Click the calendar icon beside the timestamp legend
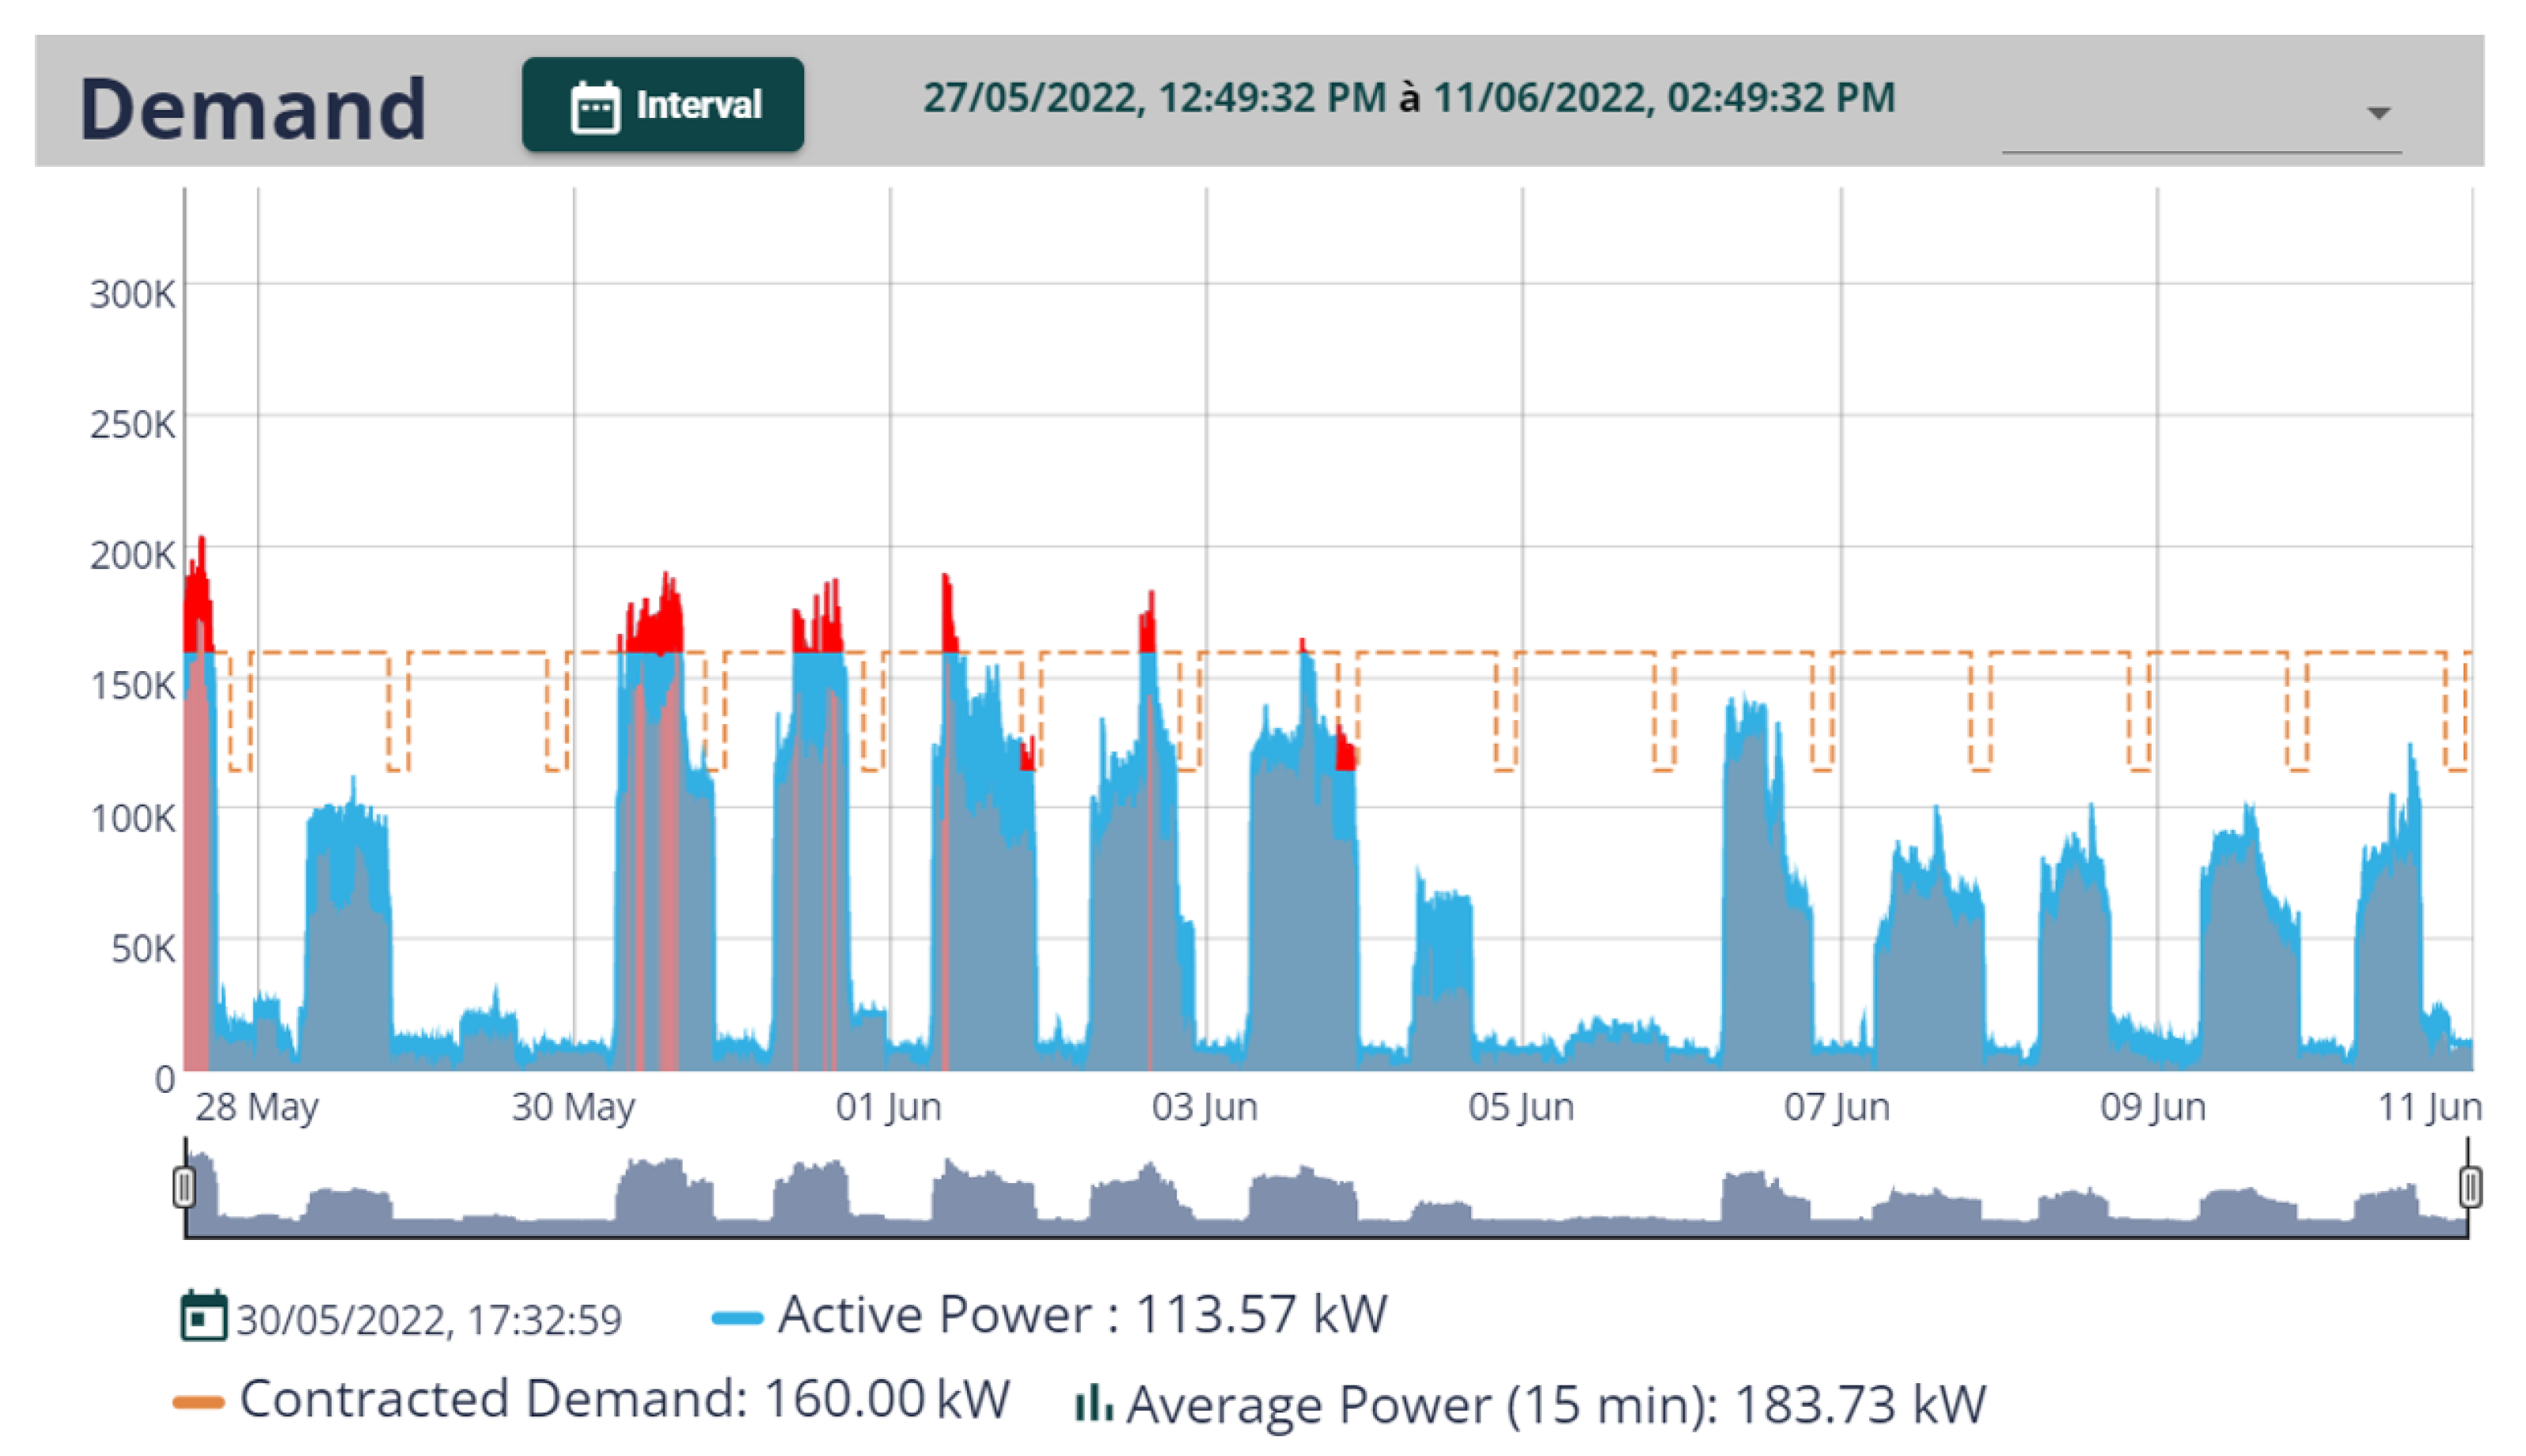2526x1456 pixels. 205,1315
